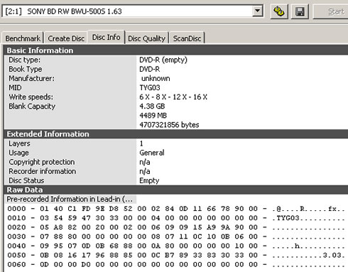Screen dimensions: 348x272
Task: Click the Disc type label
Action: pyautogui.click(x=24, y=60)
